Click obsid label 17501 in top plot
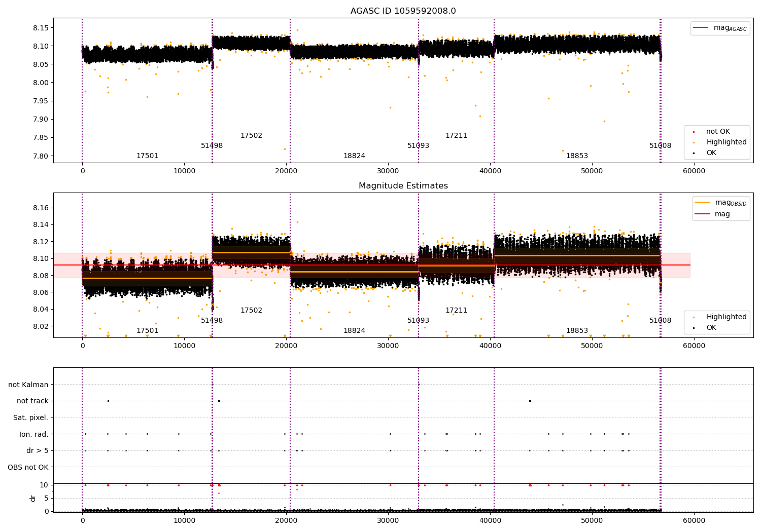 pyautogui.click(x=148, y=156)
